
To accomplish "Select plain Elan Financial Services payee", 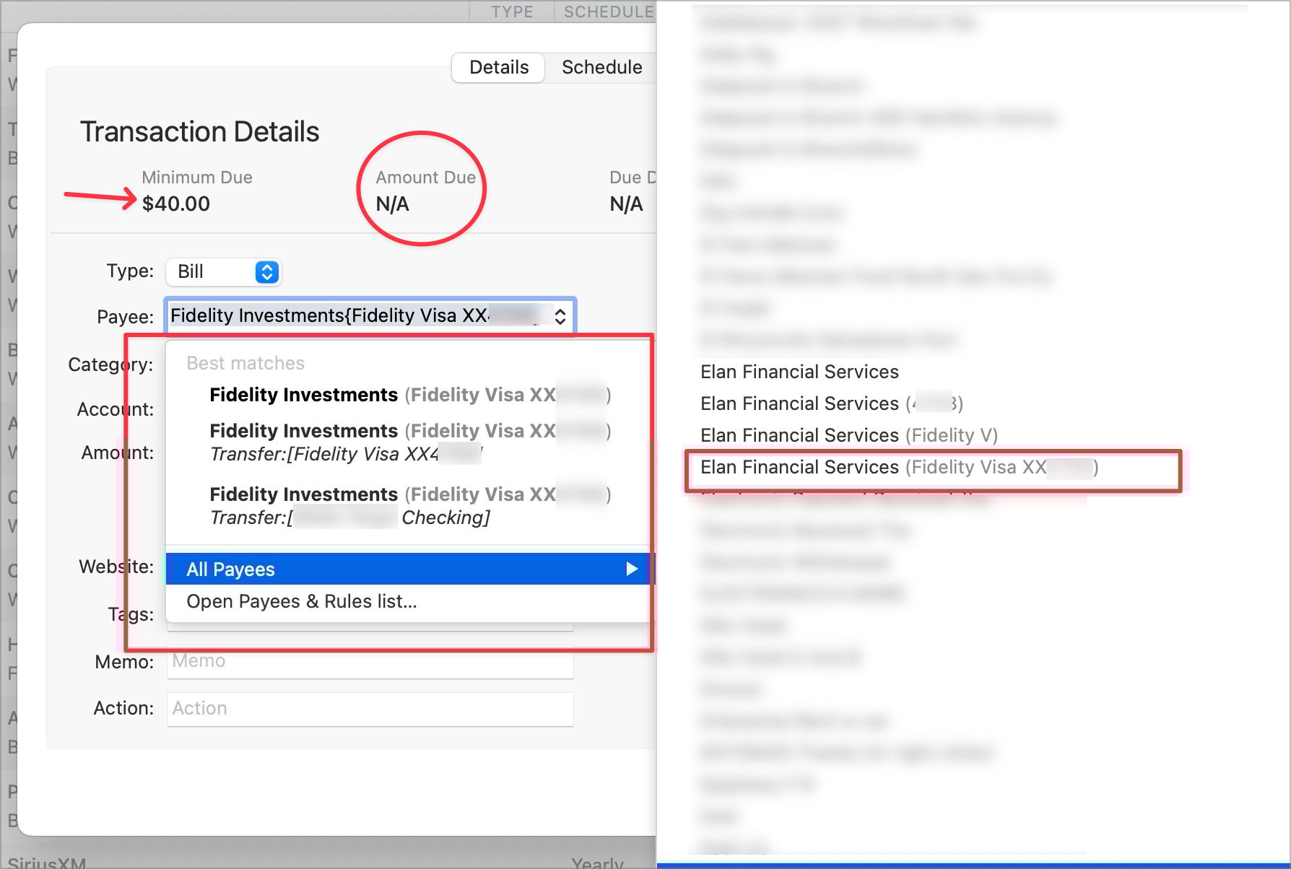I will (x=799, y=372).
